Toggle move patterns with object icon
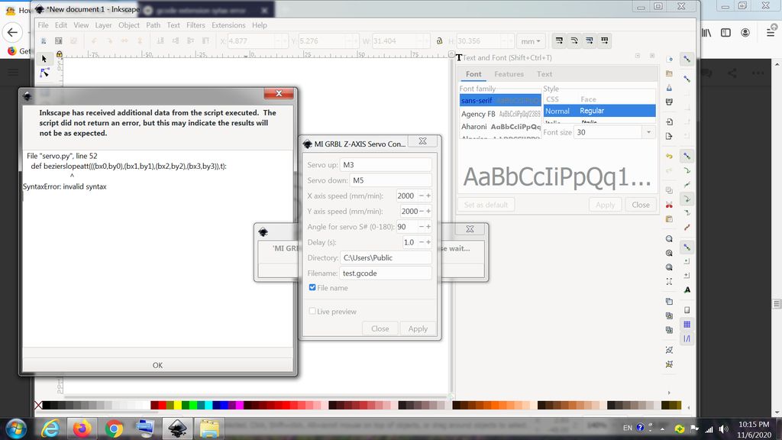 click(x=605, y=41)
